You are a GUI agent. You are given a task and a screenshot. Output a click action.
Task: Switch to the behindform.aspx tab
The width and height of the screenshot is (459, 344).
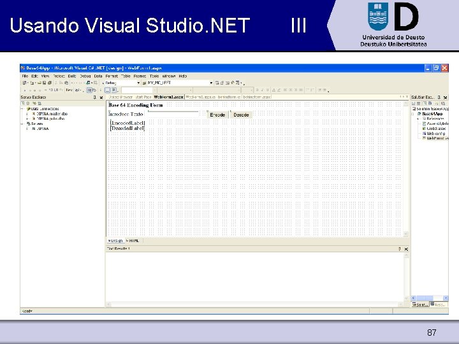[257, 97]
